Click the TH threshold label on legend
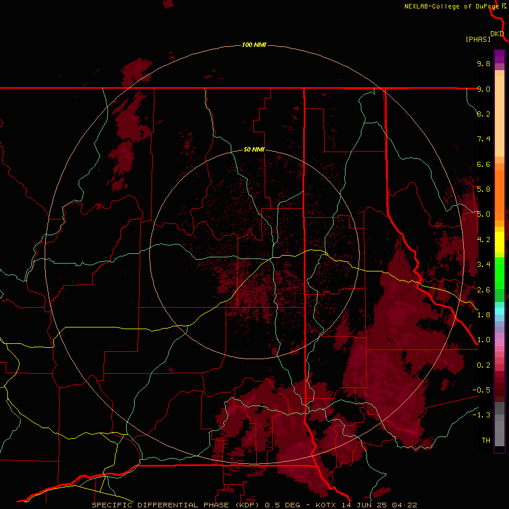This screenshot has width=509, height=509. point(486,441)
